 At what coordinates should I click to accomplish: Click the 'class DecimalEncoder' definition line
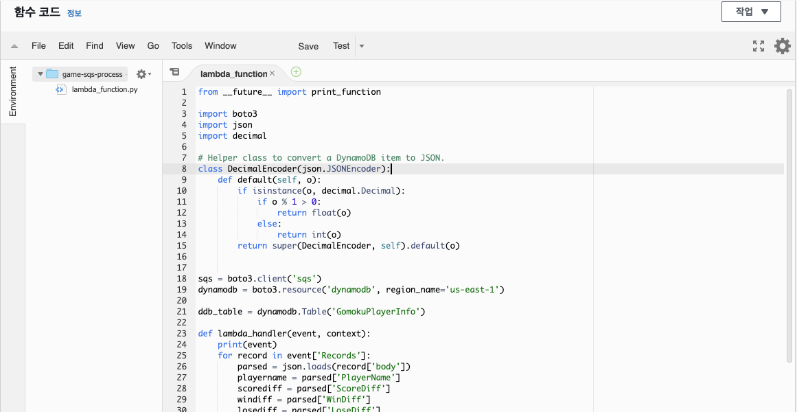click(x=294, y=169)
